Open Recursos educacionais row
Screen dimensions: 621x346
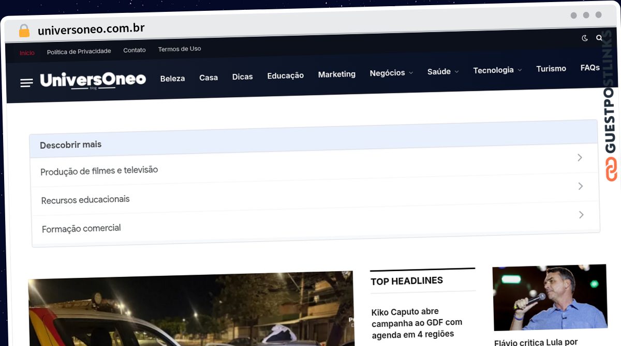(315, 194)
